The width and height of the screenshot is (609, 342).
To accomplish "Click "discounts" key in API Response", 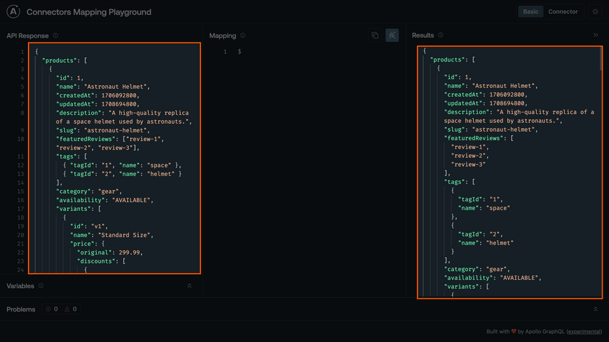I will [98, 262].
